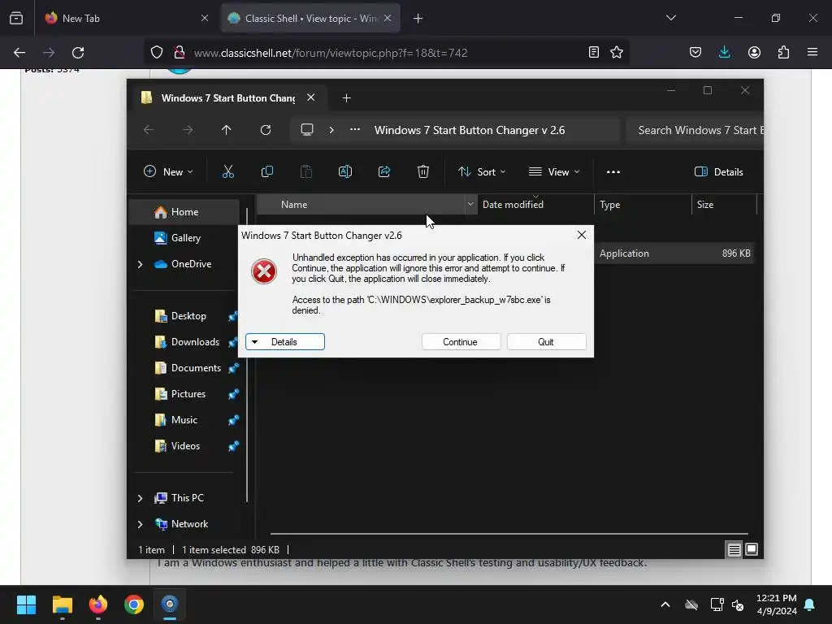Open Chrome from the taskbar
The height and width of the screenshot is (624, 832).
[x=134, y=604]
